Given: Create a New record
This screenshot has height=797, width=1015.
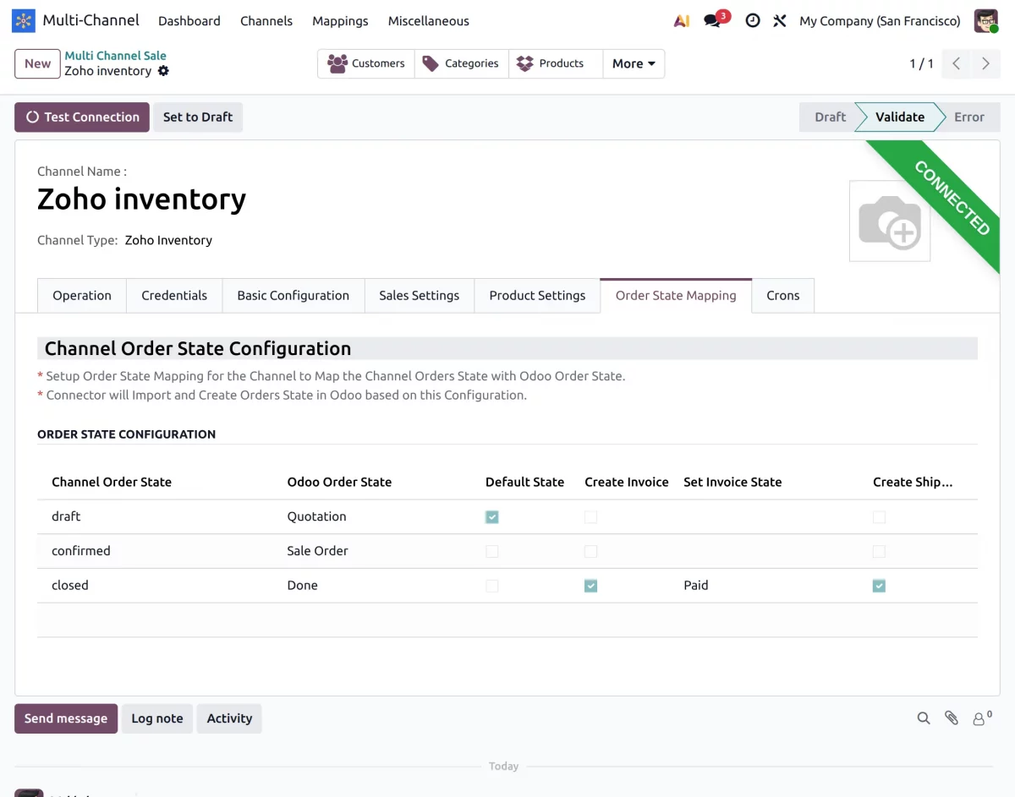Looking at the screenshot, I should [x=37, y=63].
